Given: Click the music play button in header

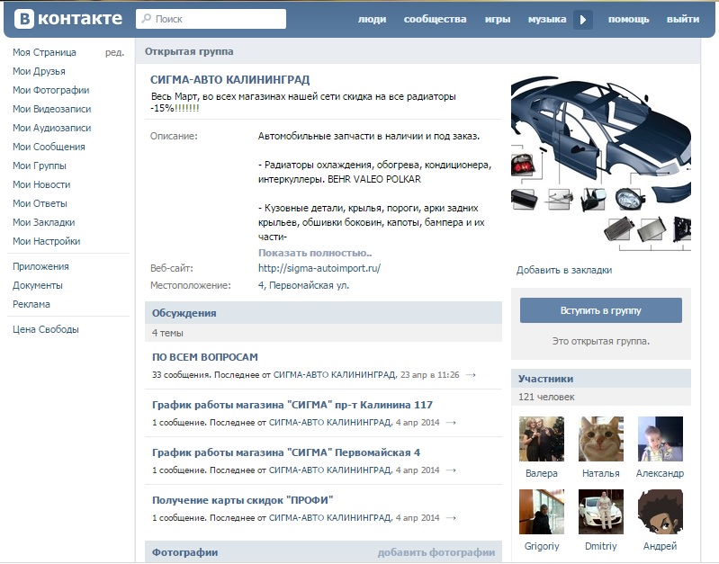Looking at the screenshot, I should [x=583, y=20].
